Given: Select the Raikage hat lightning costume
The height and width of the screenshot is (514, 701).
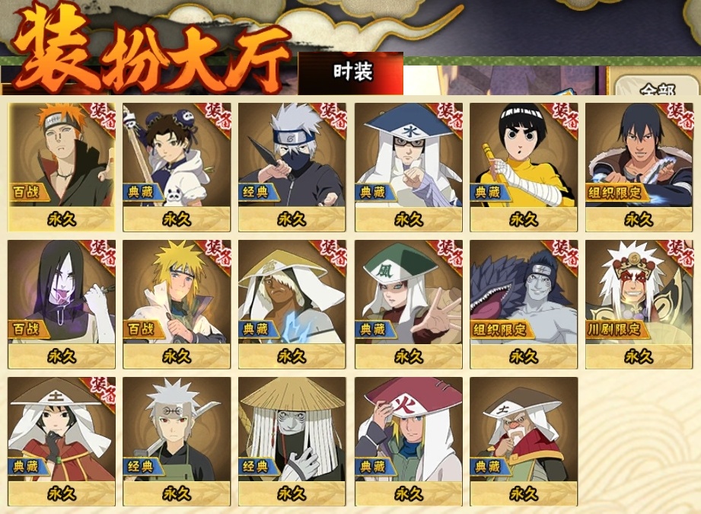Looking at the screenshot, I should pos(292,304).
